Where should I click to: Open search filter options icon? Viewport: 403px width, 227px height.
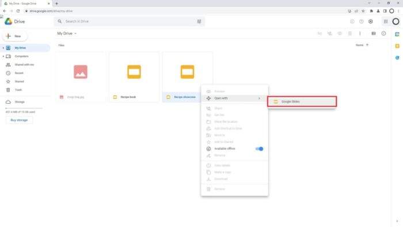click(199, 21)
